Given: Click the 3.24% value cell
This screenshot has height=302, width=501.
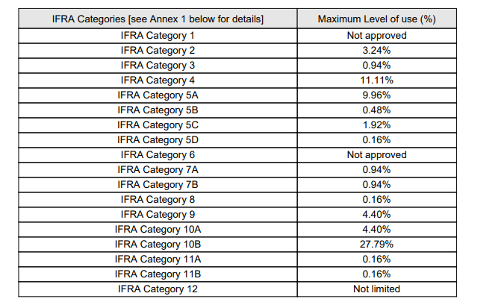Looking at the screenshot, I should click(x=376, y=51).
